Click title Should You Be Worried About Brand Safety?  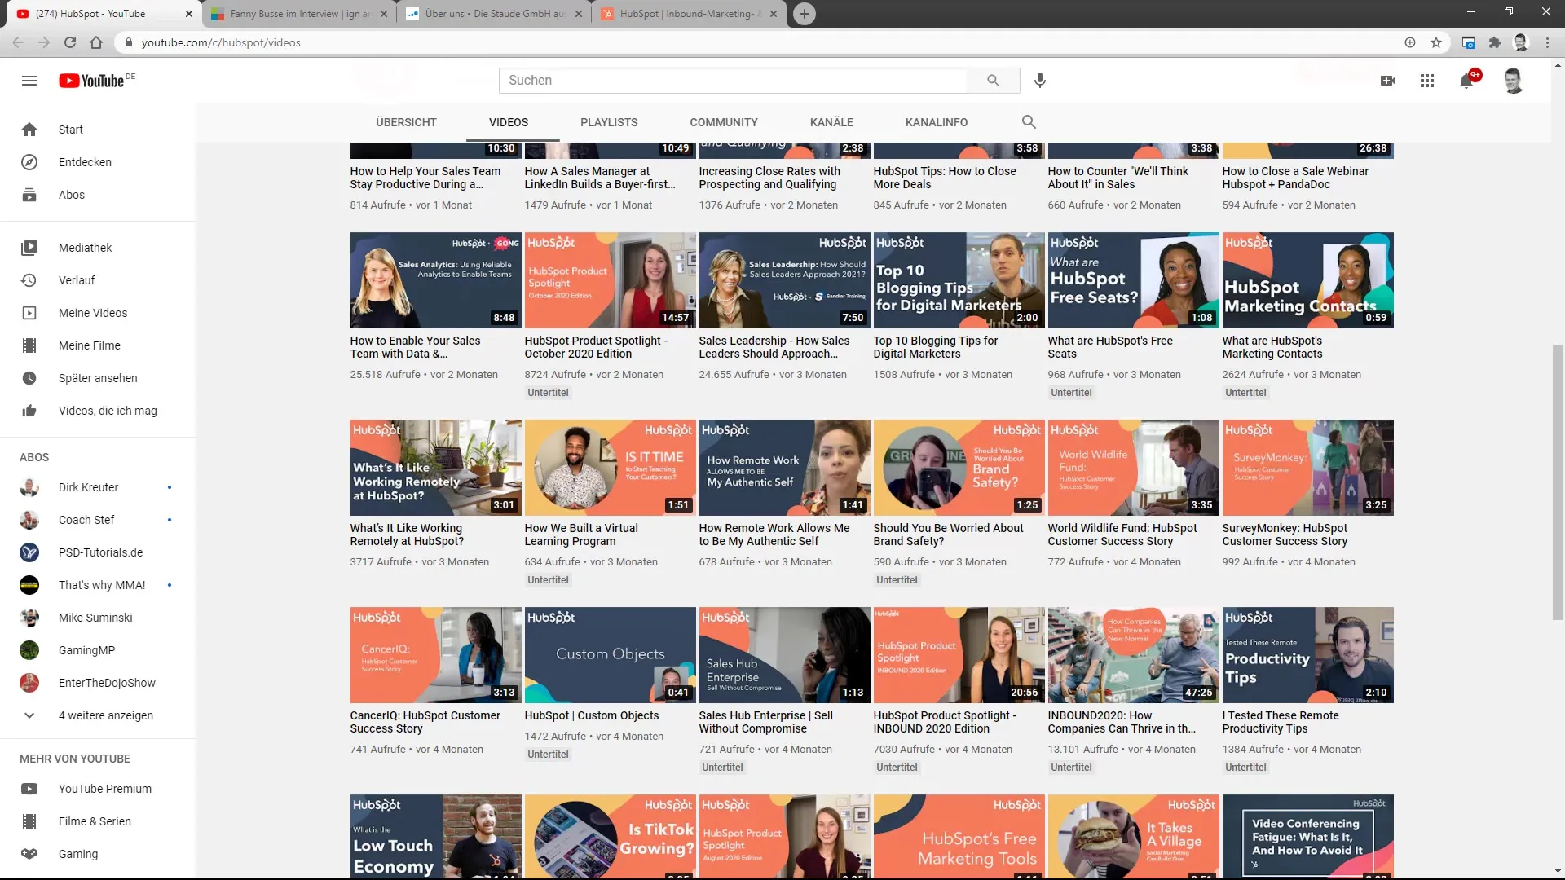(x=948, y=535)
